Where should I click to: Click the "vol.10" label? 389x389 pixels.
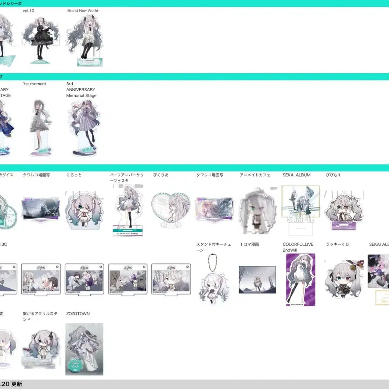[x=29, y=11]
